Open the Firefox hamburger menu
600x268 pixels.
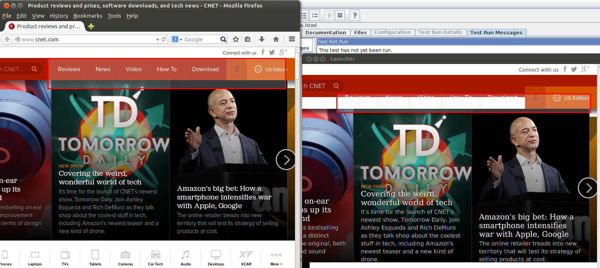click(292, 39)
